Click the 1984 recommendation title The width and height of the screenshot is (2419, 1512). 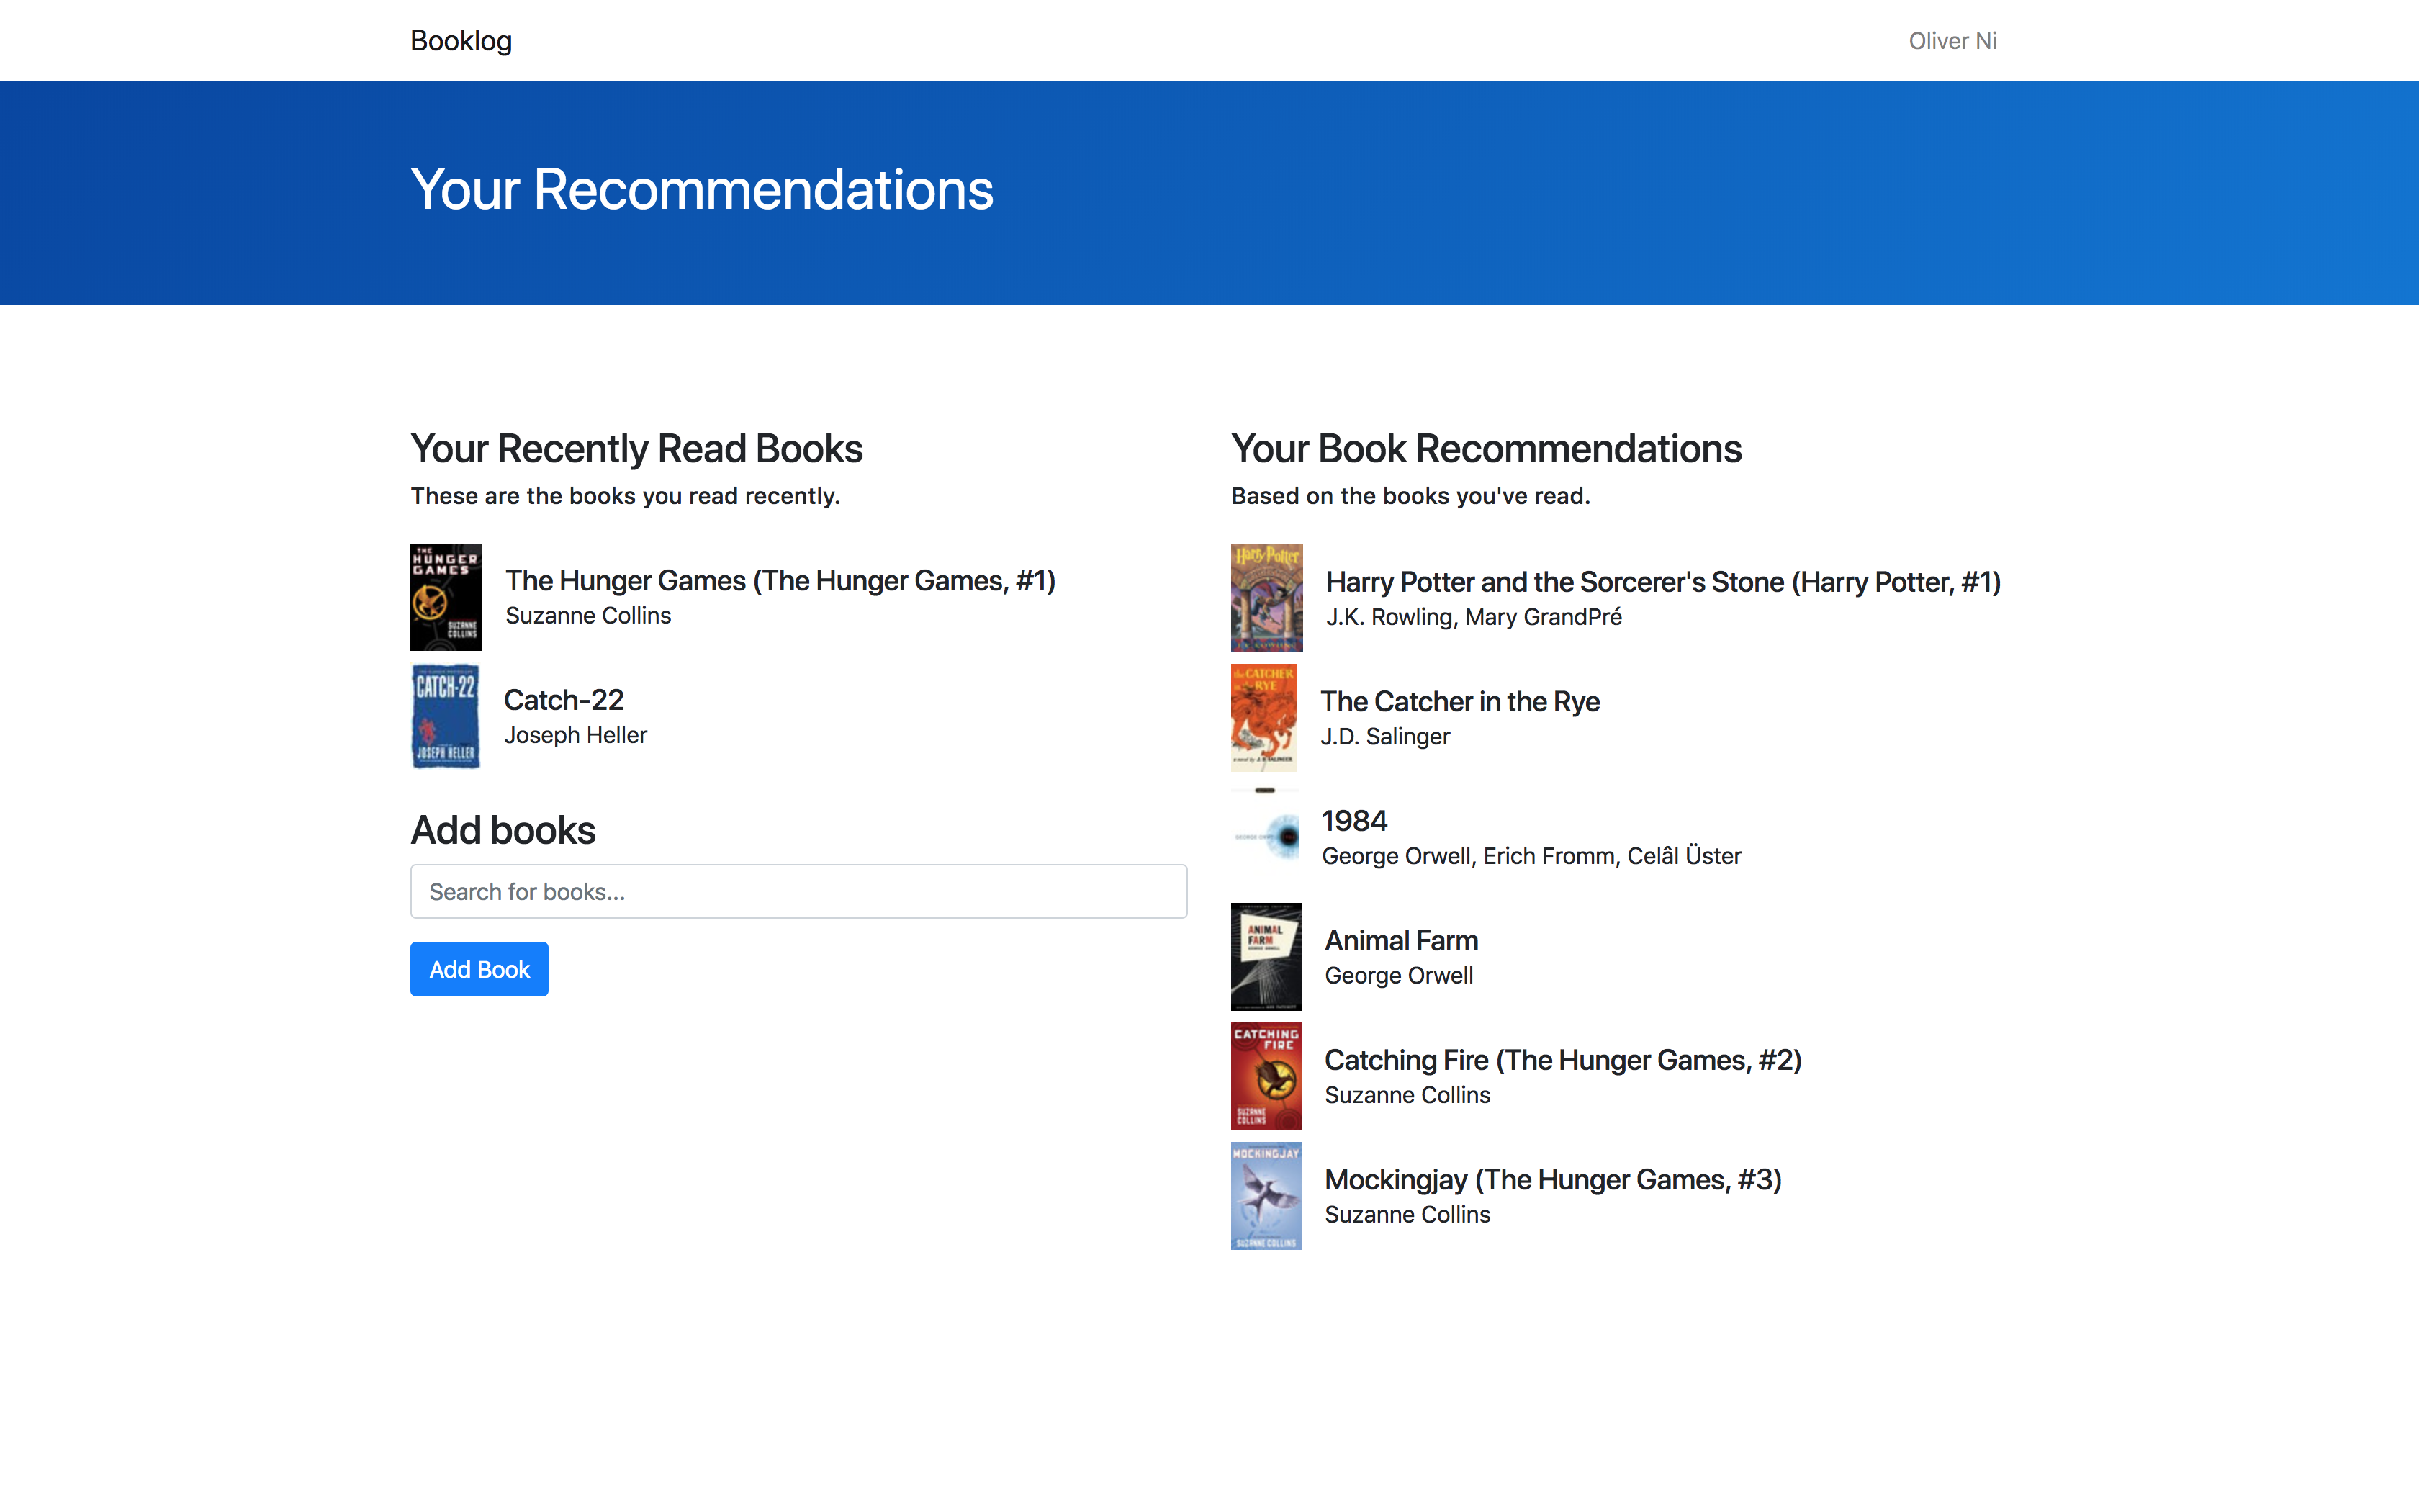pyautogui.click(x=1353, y=821)
